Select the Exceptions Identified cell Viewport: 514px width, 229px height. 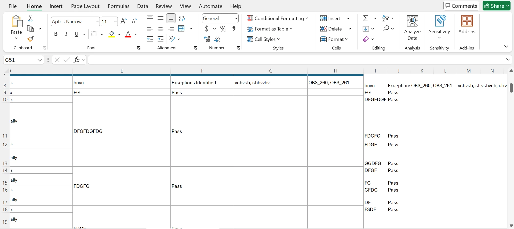202,83
